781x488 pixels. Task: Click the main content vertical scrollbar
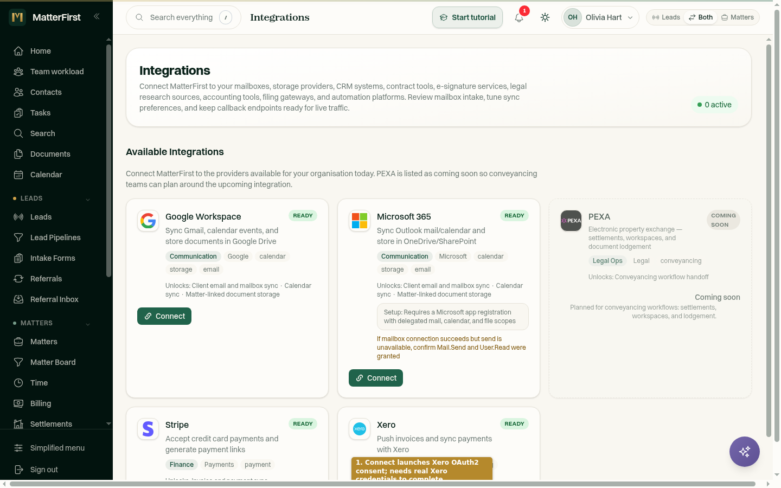click(769, 240)
